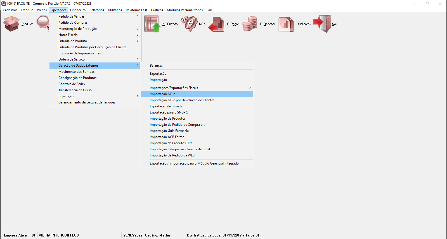
Task: Click the C. Pagar toolbar label
Action: pyautogui.click(x=233, y=24)
